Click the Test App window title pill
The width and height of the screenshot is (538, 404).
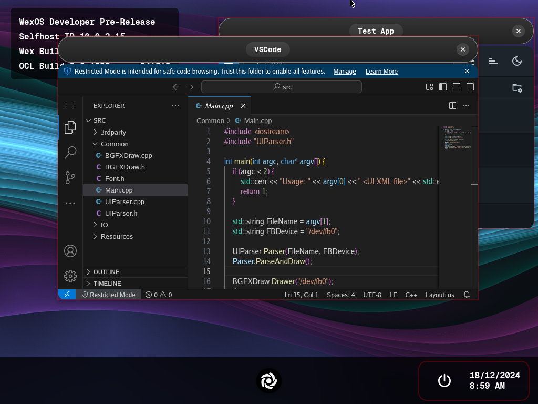(376, 31)
